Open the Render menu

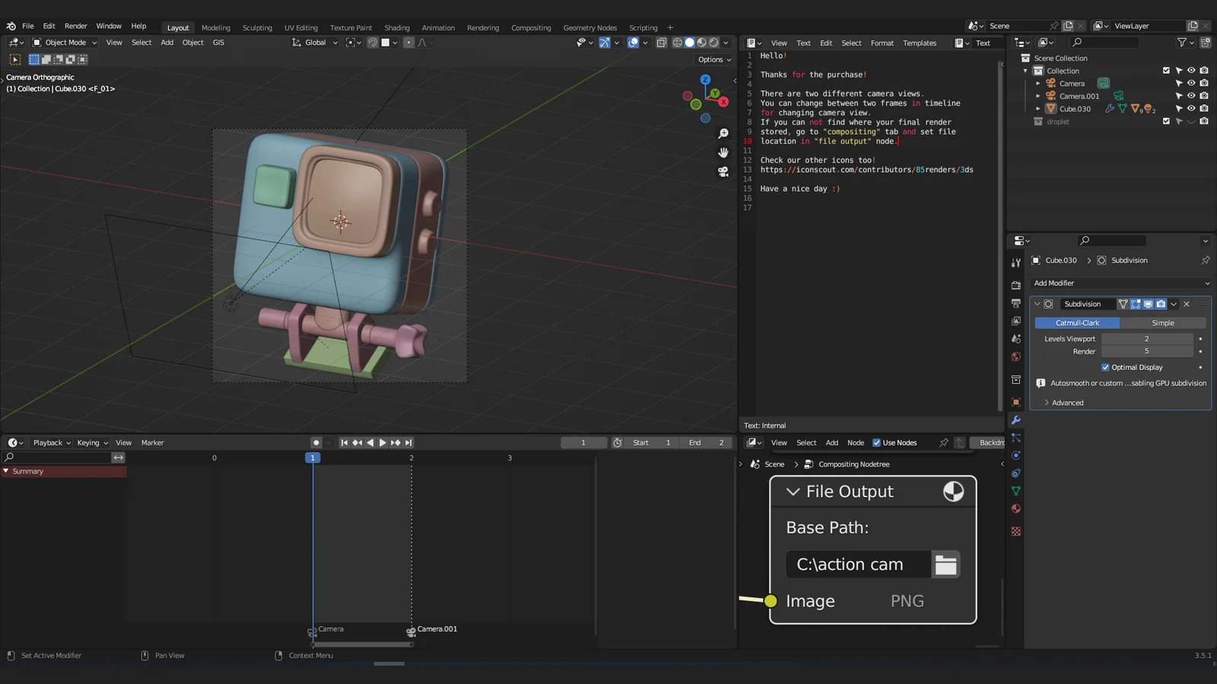click(75, 26)
